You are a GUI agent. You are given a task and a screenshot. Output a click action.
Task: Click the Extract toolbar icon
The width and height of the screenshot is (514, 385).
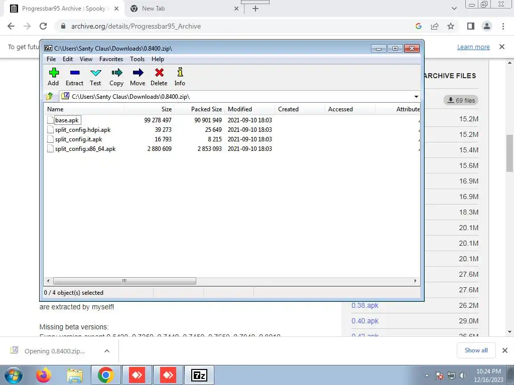pos(75,77)
